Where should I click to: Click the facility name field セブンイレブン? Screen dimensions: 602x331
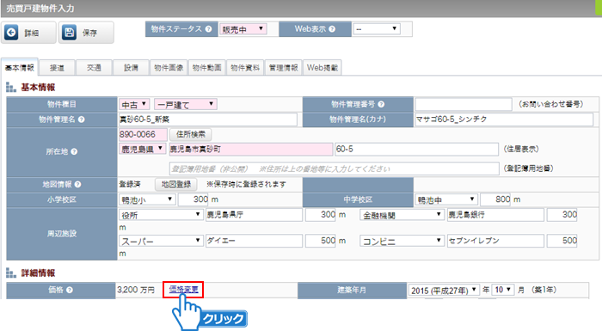tap(495, 241)
